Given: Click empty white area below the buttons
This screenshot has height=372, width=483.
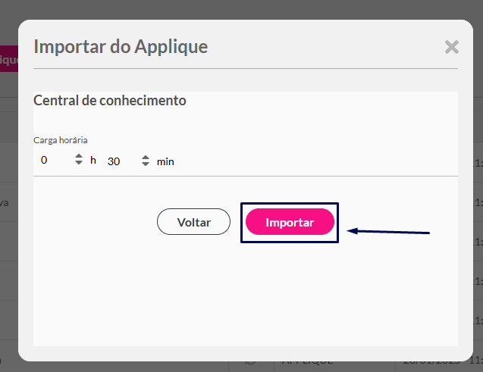Looking at the screenshot, I should pyautogui.click(x=245, y=292).
